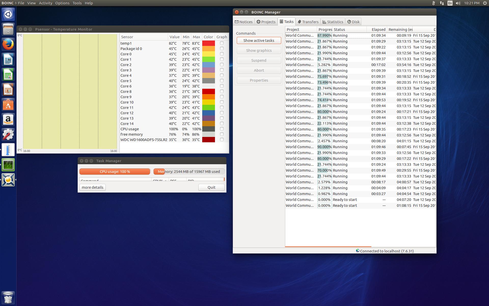489x306 pixels.
Task: Enable graph checkbox for Core 10
Action: (x=222, y=102)
